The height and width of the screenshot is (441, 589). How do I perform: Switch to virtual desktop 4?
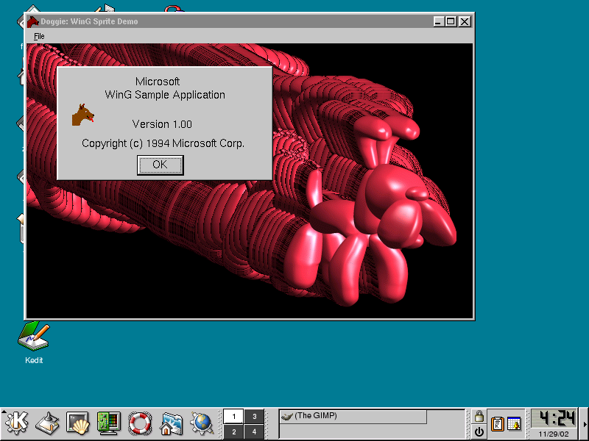coord(254,431)
